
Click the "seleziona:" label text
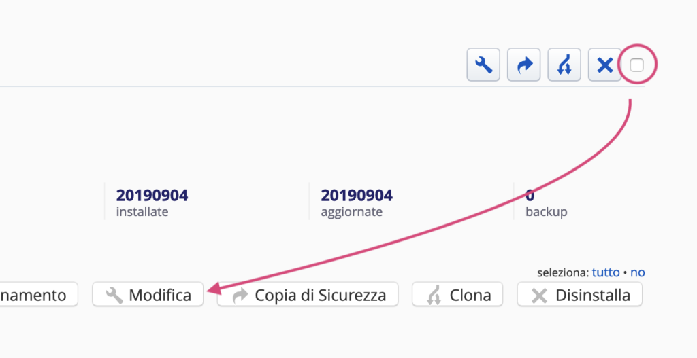point(562,272)
